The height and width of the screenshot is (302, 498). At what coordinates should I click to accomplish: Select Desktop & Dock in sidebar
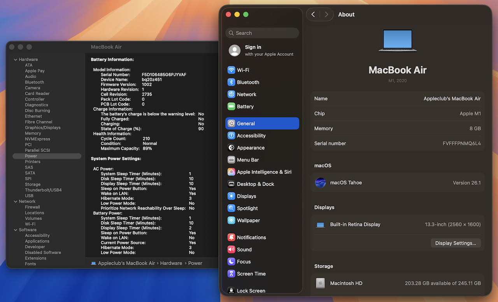tap(255, 184)
